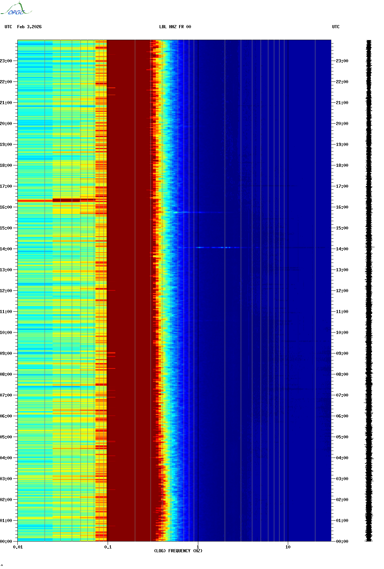The width and height of the screenshot is (384, 569).
Task: Click the 0.1 frequency axis tick label
Action: [x=108, y=547]
